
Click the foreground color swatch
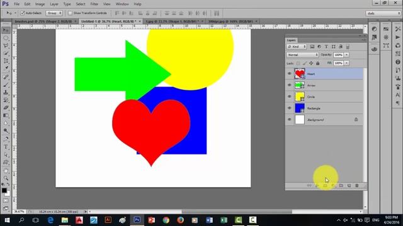(4, 190)
